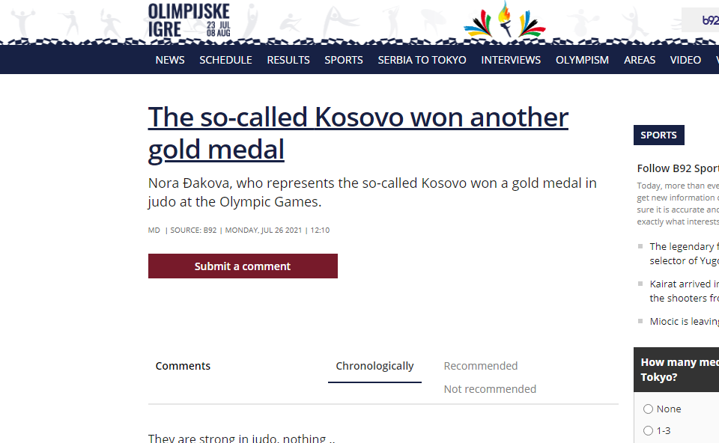Go to the SCHEDULE section
Image resolution: width=719 pixels, height=443 pixels.
click(x=225, y=60)
